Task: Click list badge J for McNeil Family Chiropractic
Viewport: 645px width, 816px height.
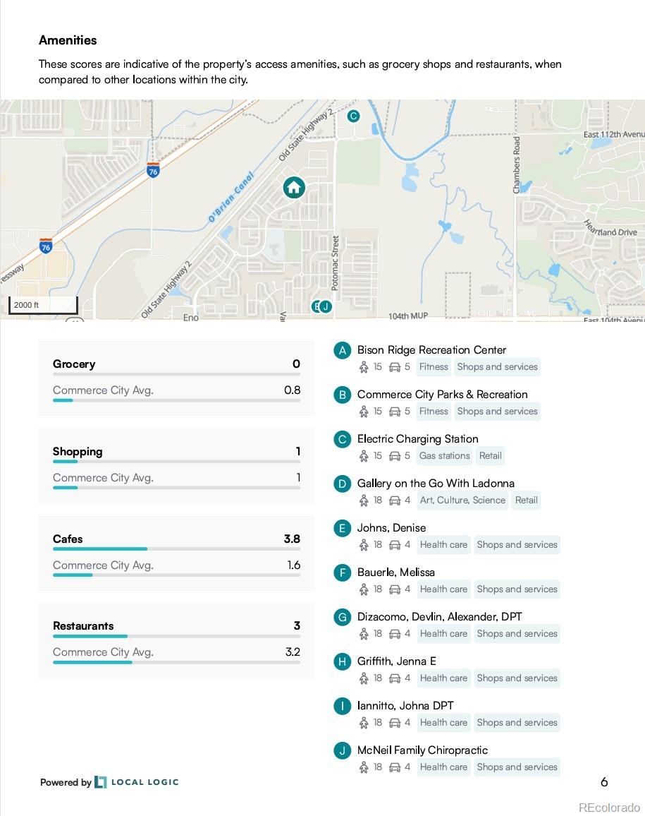Action: (342, 751)
